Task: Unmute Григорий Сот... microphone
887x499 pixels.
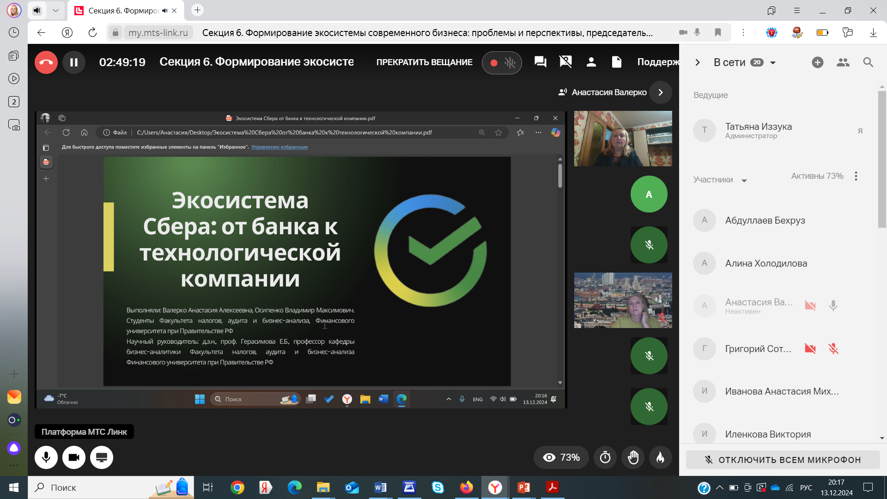Action: click(x=833, y=348)
